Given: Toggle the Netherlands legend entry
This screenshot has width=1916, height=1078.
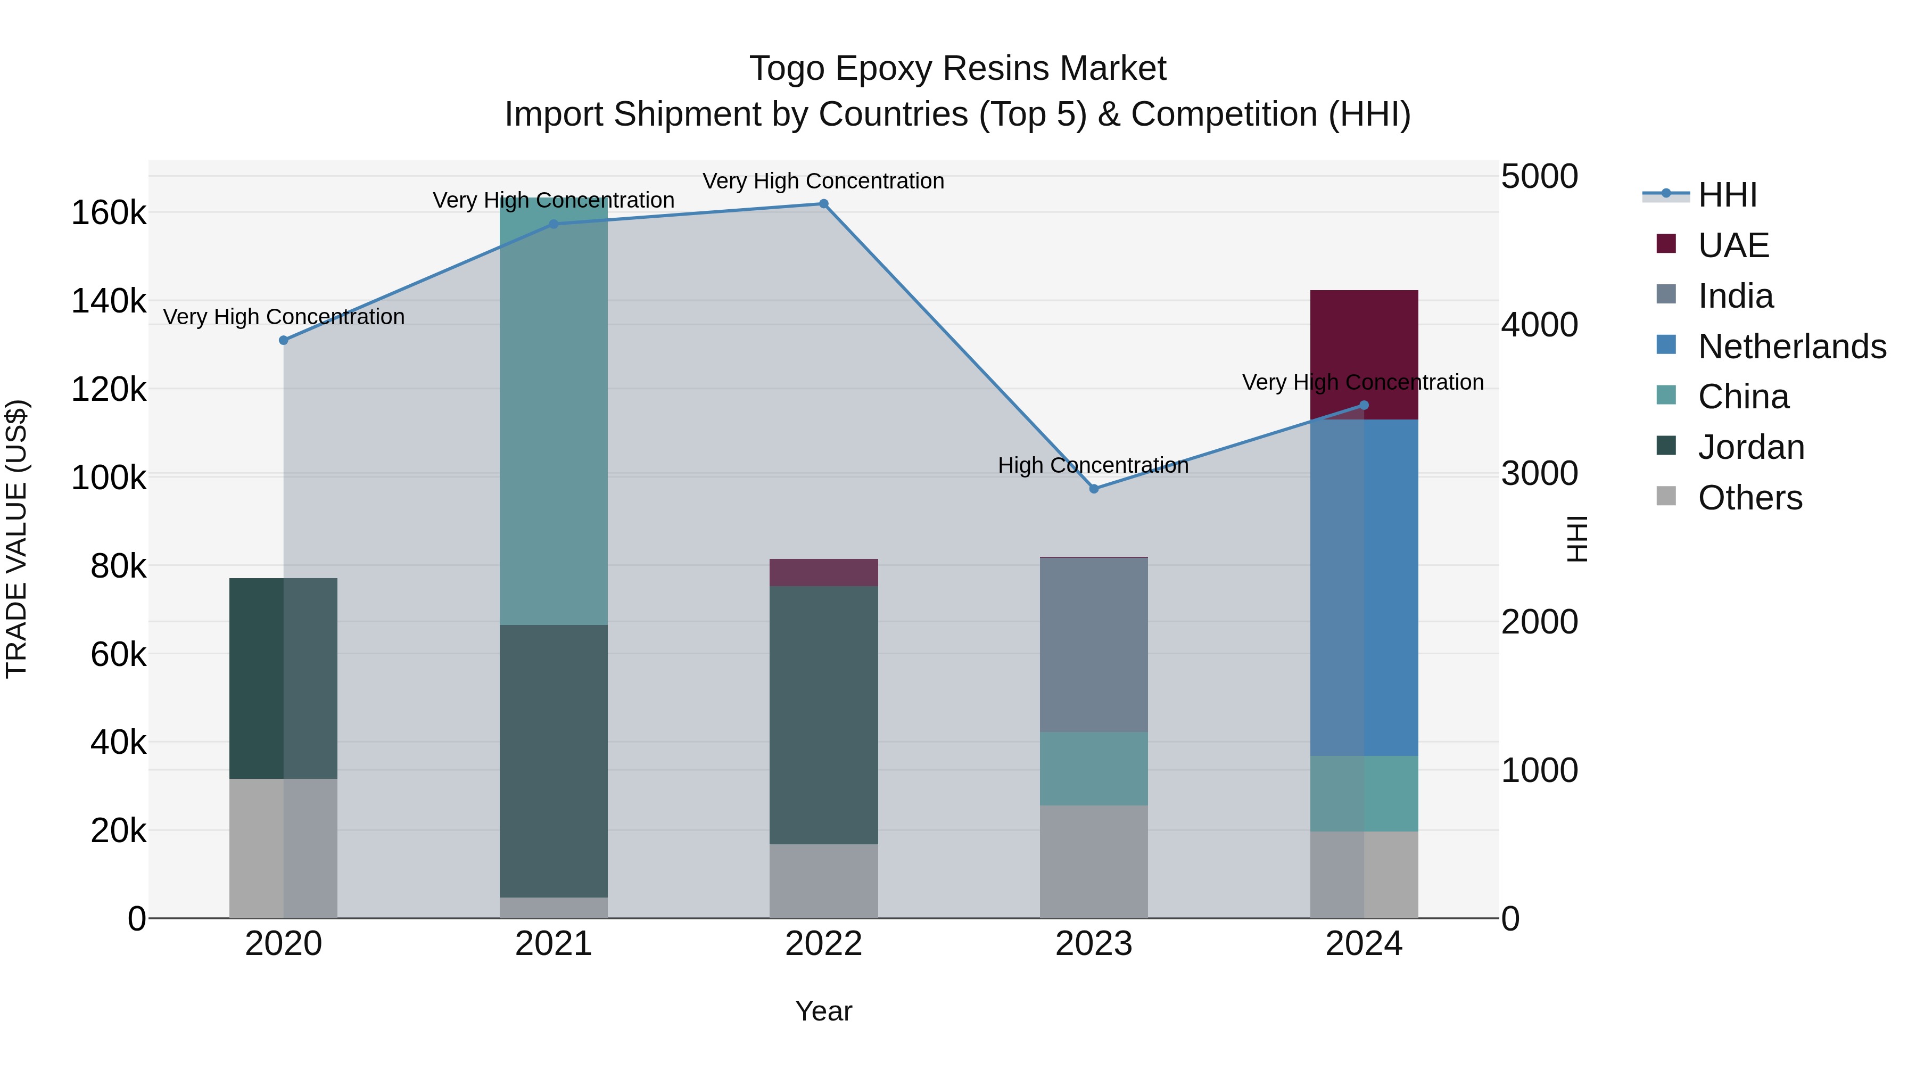Looking at the screenshot, I should point(1772,346).
